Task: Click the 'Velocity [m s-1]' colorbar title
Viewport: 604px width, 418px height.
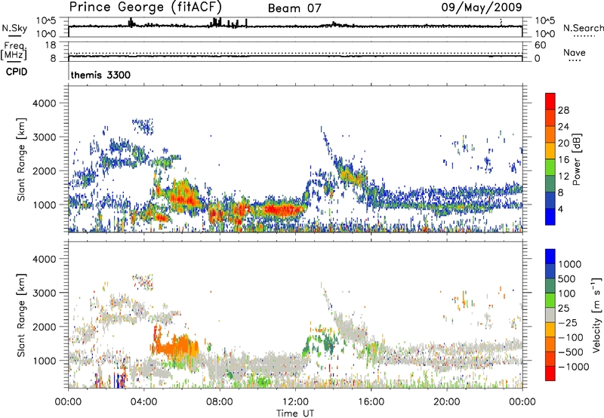Action: coord(596,315)
